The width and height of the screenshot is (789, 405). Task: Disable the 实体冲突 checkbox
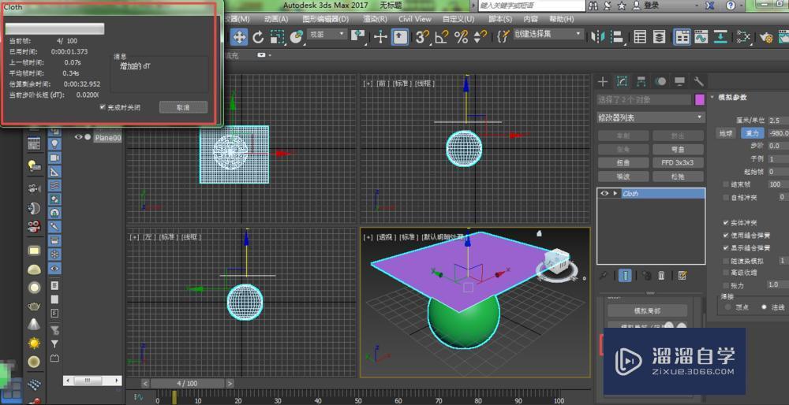click(726, 223)
